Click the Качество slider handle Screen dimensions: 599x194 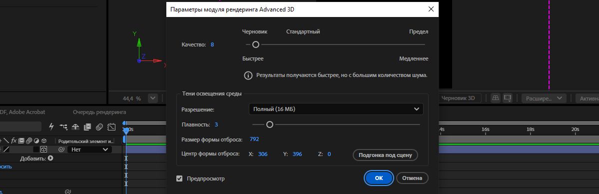[x=256, y=45]
